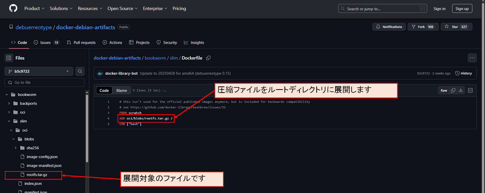The width and height of the screenshot is (485, 193).
Task: Download the raw file icon
Action: point(461,90)
